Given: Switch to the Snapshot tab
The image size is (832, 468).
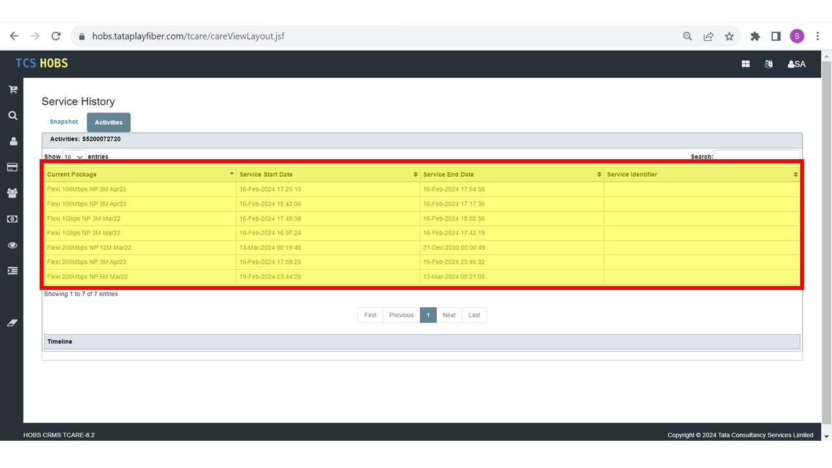Looking at the screenshot, I should pos(64,122).
